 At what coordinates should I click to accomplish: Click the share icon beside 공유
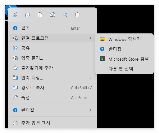[15, 48]
